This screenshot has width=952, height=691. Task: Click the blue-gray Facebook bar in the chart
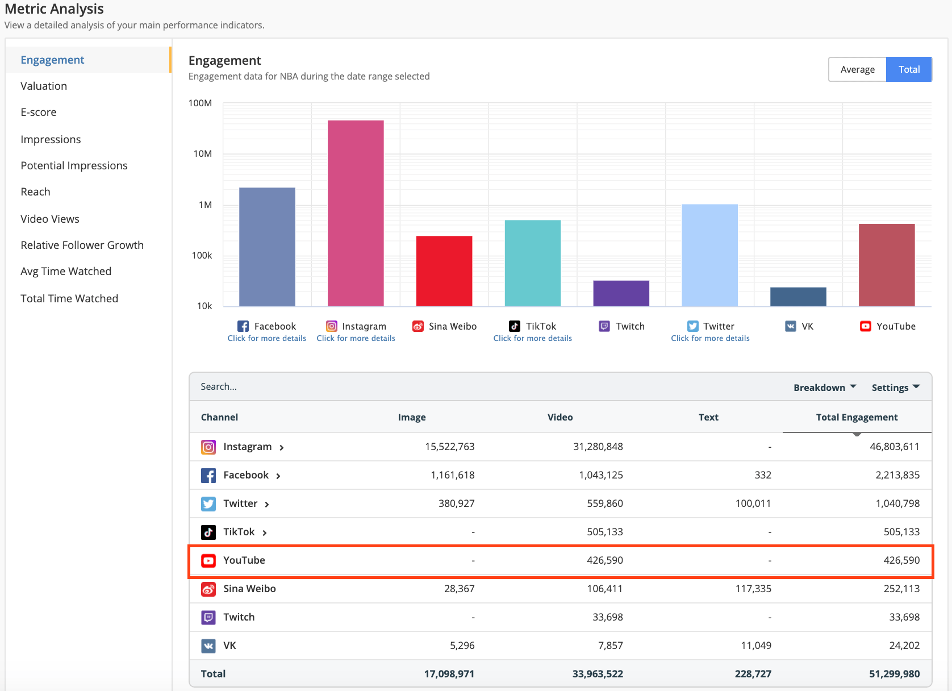(267, 247)
